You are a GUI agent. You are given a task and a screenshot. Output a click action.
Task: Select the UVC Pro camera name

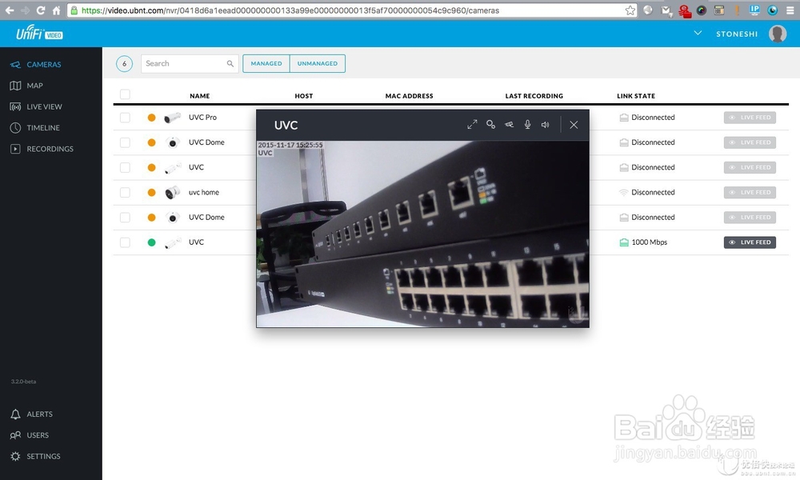click(202, 118)
